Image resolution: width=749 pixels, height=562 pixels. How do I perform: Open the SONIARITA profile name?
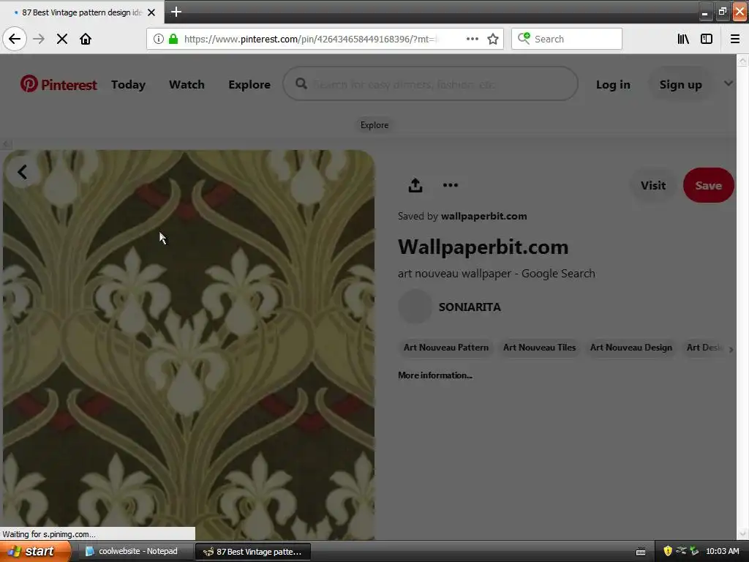click(x=470, y=307)
